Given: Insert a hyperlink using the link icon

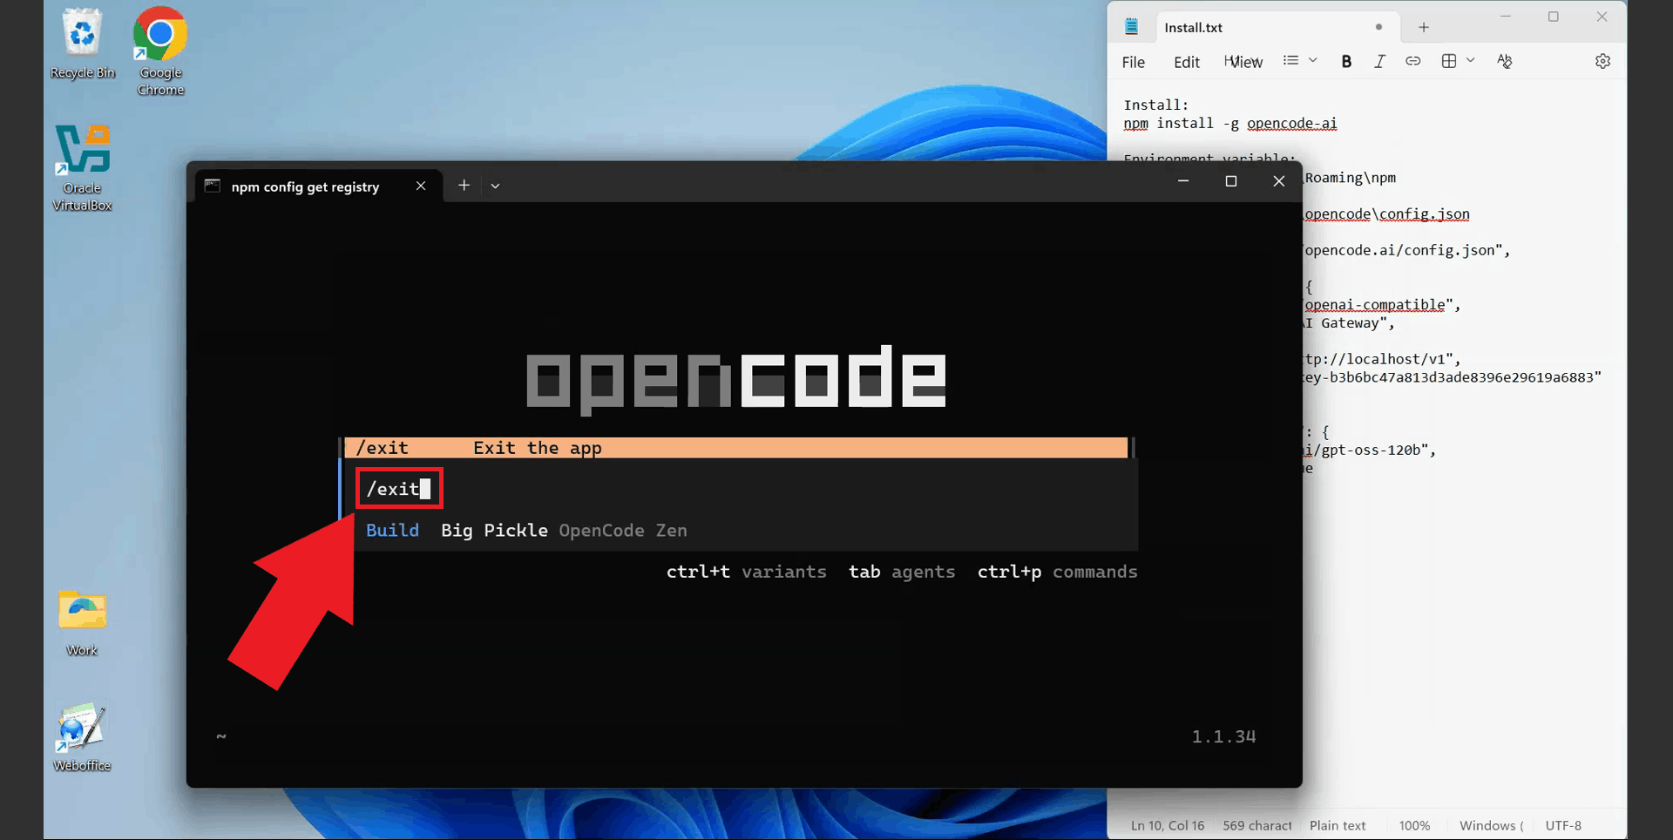Looking at the screenshot, I should click(1413, 61).
